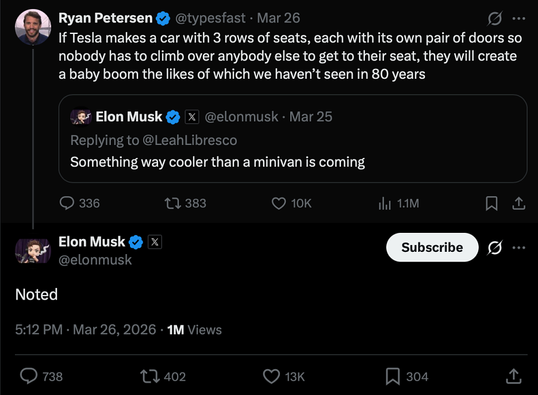
Task: Open Grok icon beside Subscribe button
Action: click(x=494, y=247)
